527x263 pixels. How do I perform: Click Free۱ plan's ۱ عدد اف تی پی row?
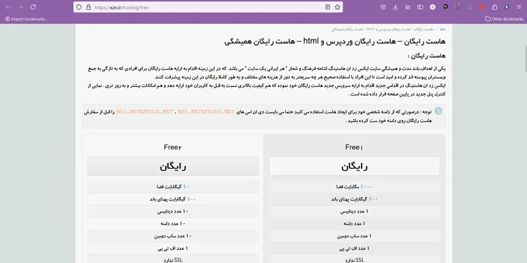point(354,248)
